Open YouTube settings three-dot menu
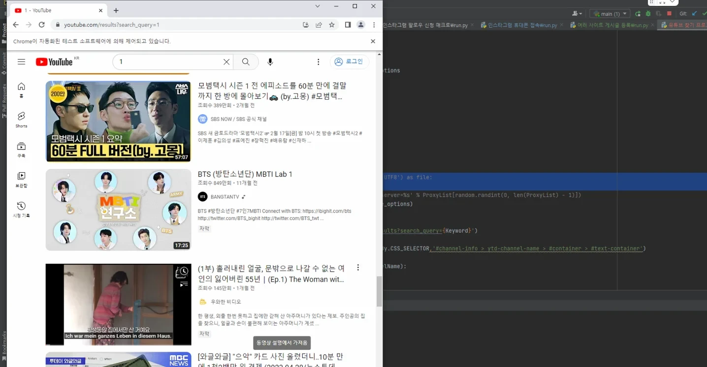 (319, 61)
